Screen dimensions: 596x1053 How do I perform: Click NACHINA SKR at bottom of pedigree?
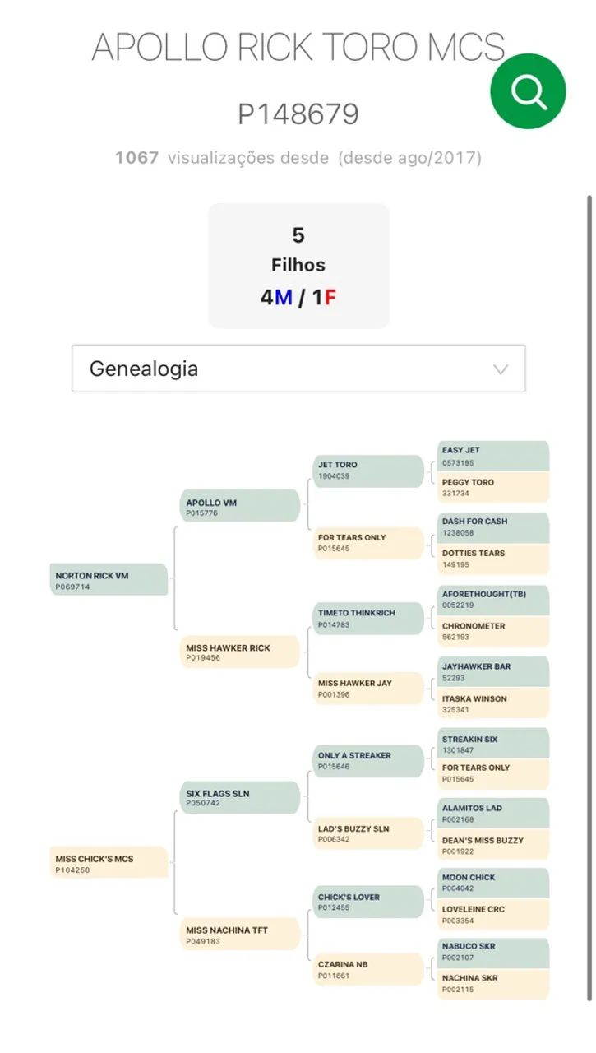[493, 983]
